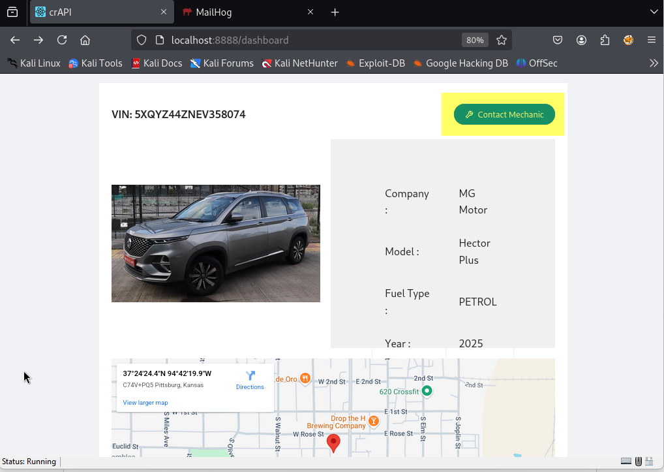The width and height of the screenshot is (664, 472).
Task: Open the Exploit-DB bookmark
Action: coord(376,63)
